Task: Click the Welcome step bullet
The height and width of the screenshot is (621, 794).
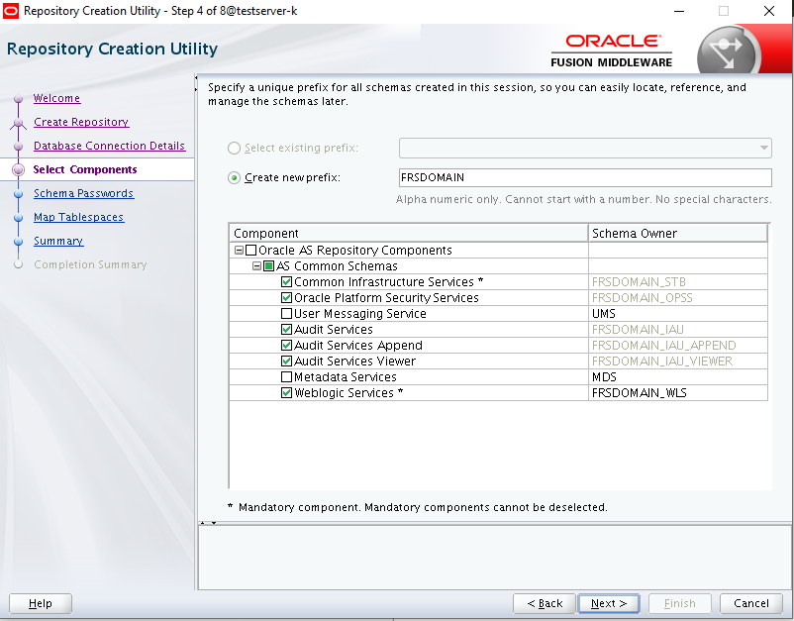Action: coord(18,98)
